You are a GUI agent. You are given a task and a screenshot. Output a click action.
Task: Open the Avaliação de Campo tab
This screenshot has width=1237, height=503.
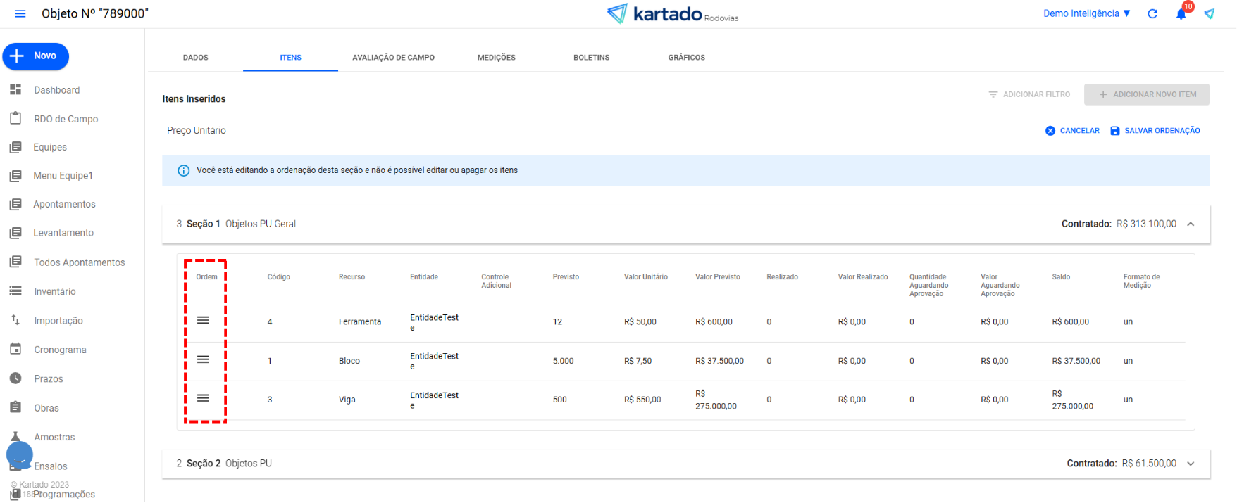click(x=393, y=58)
